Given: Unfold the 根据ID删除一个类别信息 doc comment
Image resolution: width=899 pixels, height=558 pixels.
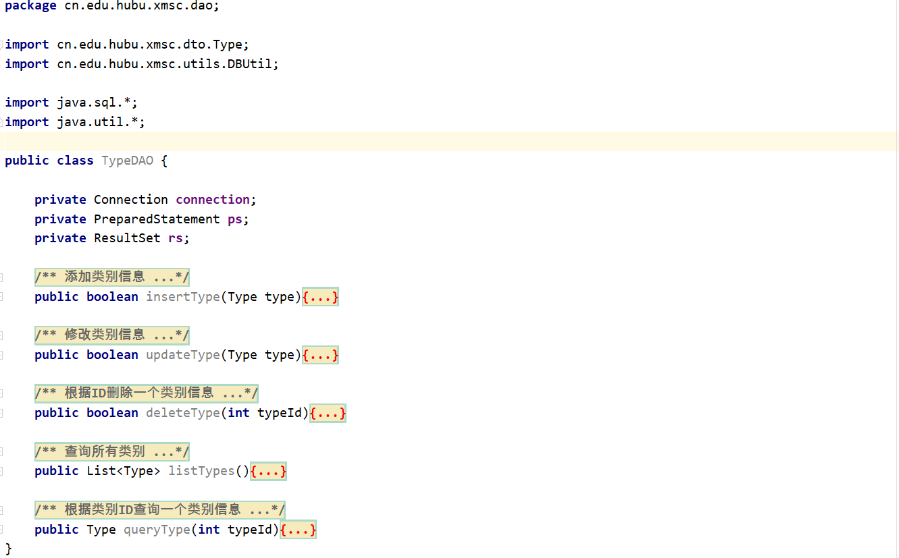Looking at the screenshot, I should (x=147, y=393).
